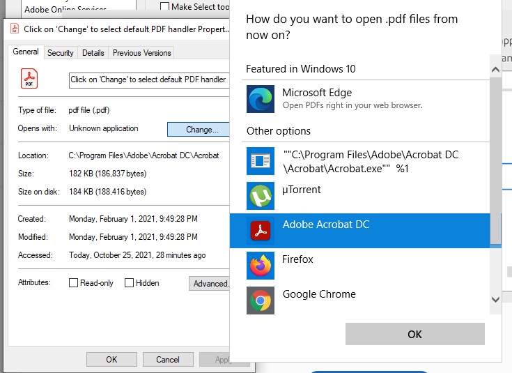
Task: Click the Location path value
Action: [143, 155]
